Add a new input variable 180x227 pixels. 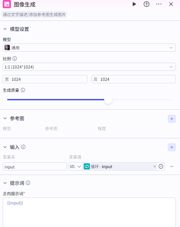(172, 147)
